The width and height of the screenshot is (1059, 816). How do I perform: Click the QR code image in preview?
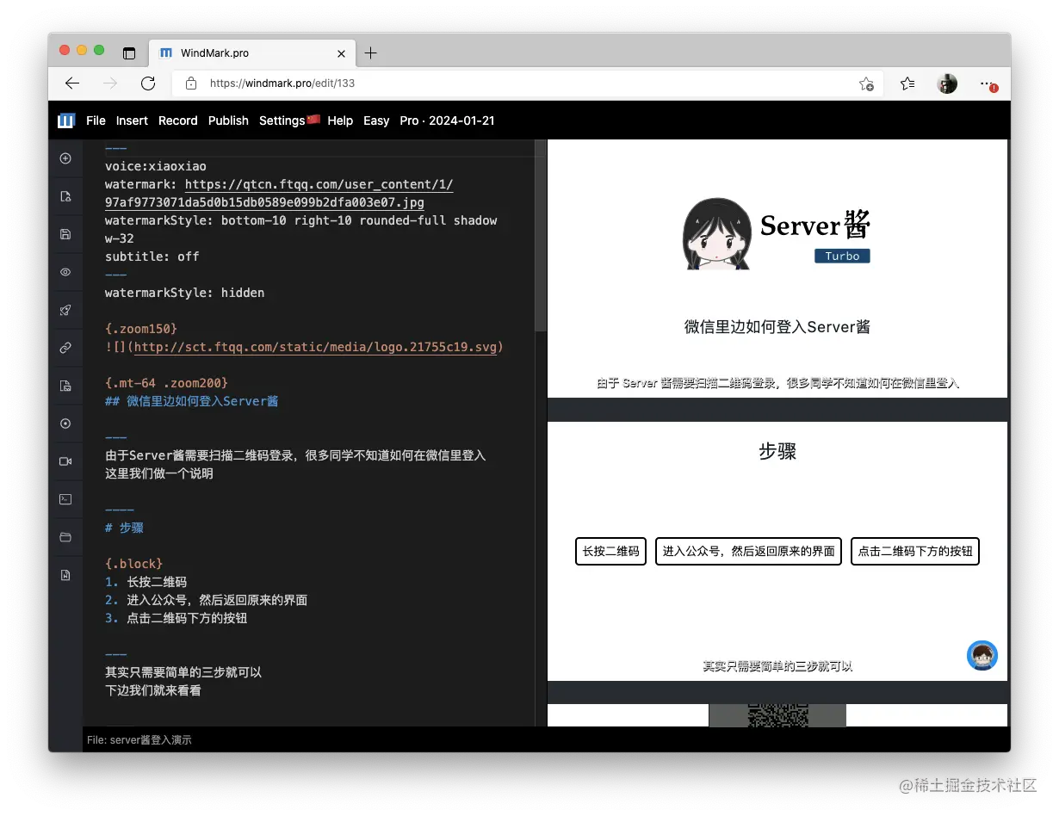(777, 715)
